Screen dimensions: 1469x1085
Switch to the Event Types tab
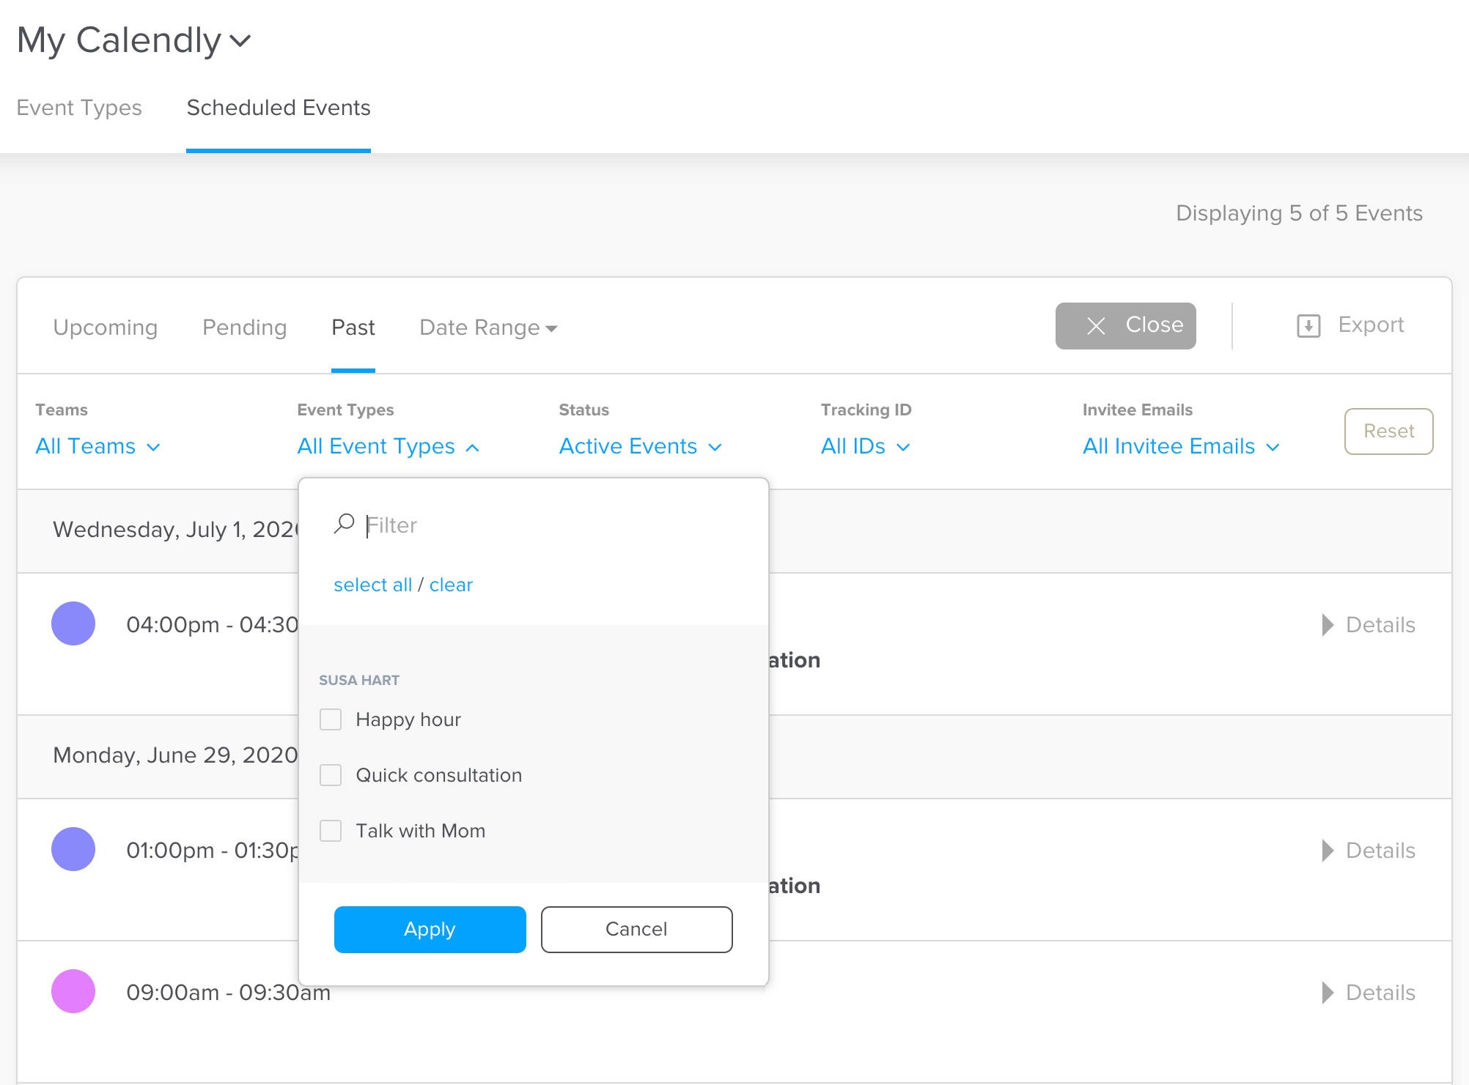pos(79,108)
